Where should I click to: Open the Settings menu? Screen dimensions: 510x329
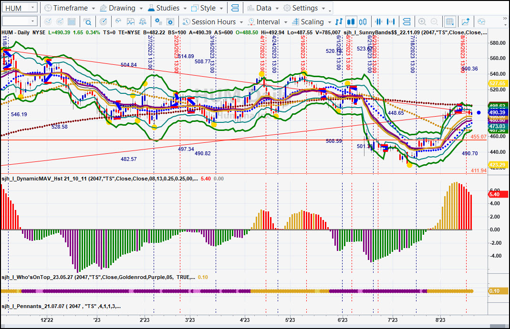coord(304,8)
